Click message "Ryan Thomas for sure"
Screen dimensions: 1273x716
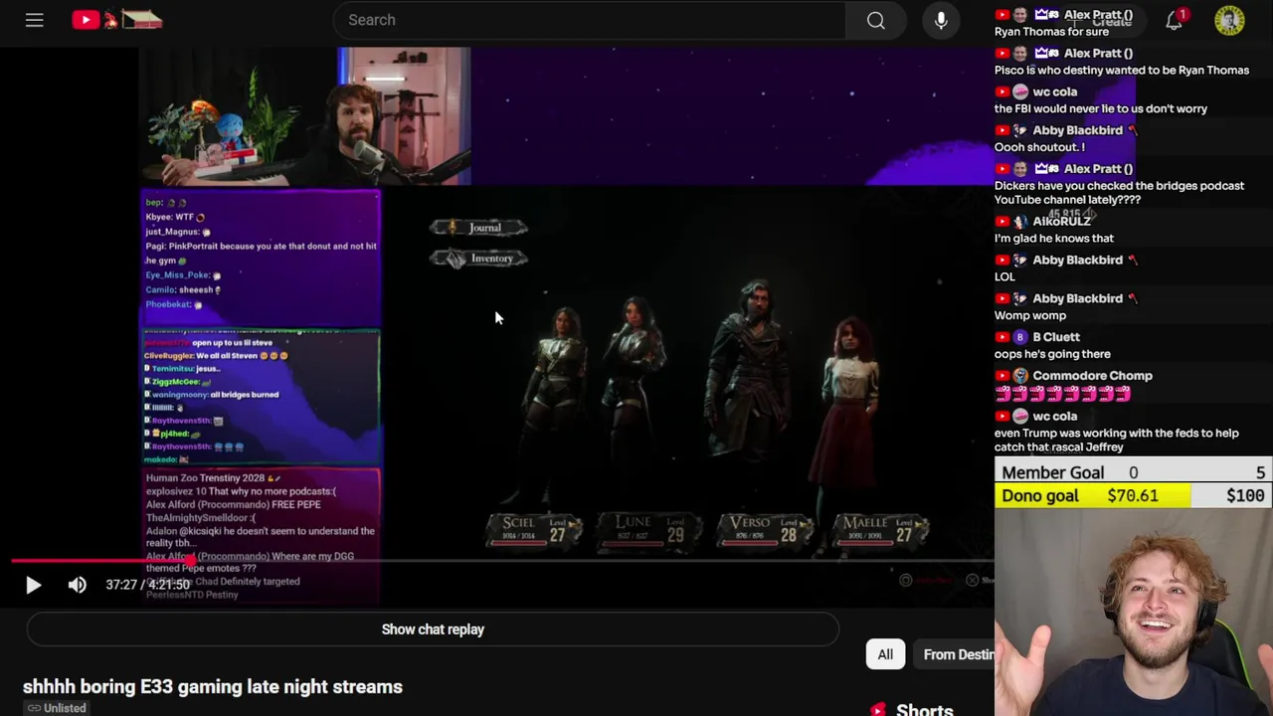tap(1051, 32)
